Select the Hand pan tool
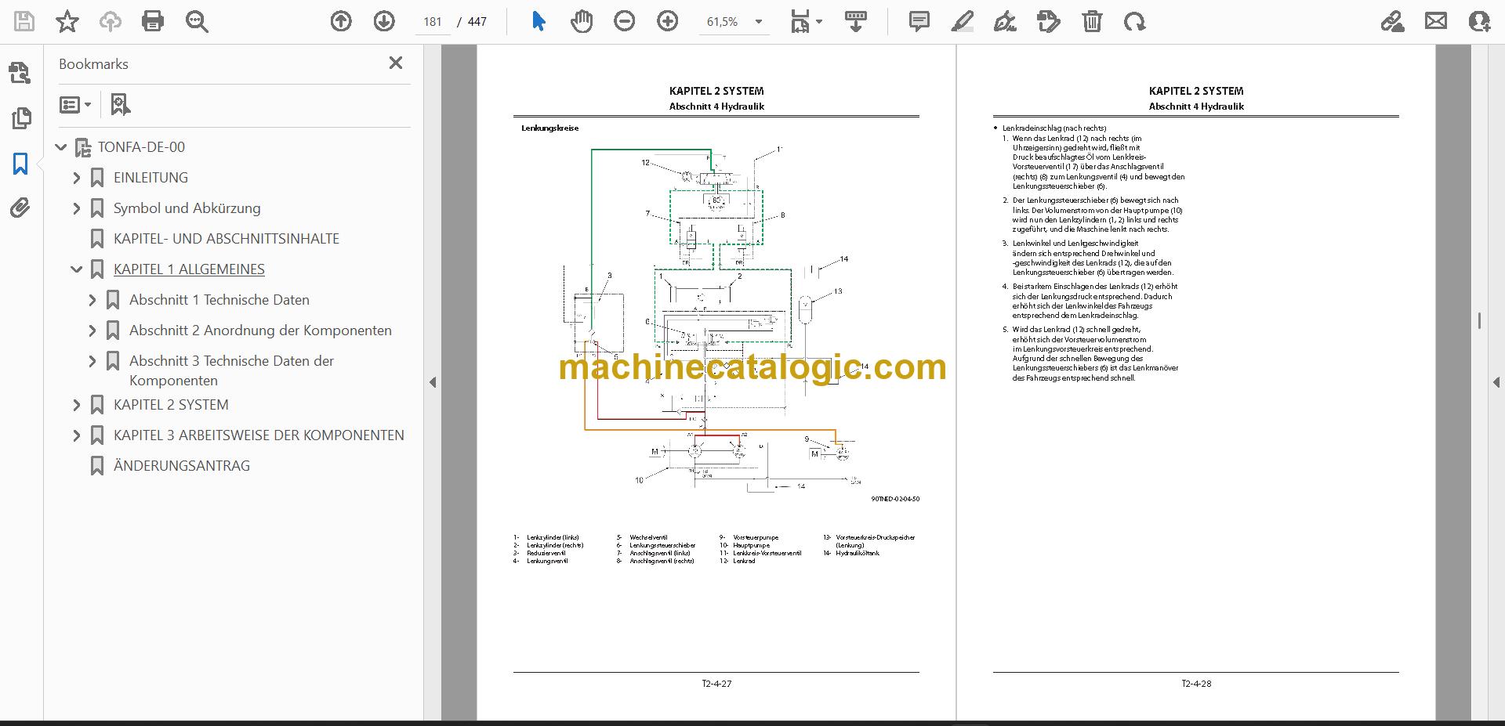1505x726 pixels. pyautogui.click(x=581, y=21)
